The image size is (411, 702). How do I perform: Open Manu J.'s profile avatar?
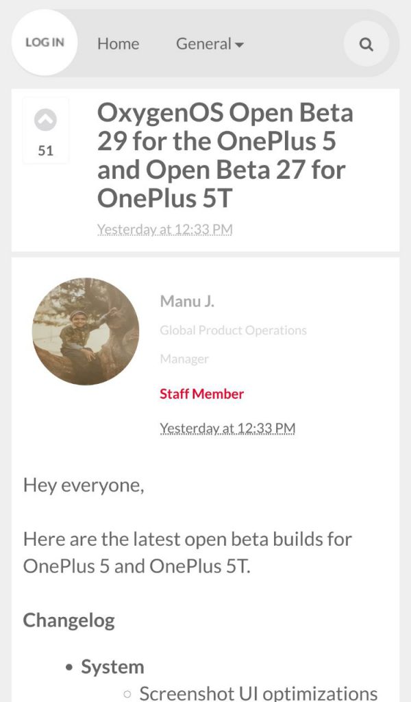tap(86, 331)
